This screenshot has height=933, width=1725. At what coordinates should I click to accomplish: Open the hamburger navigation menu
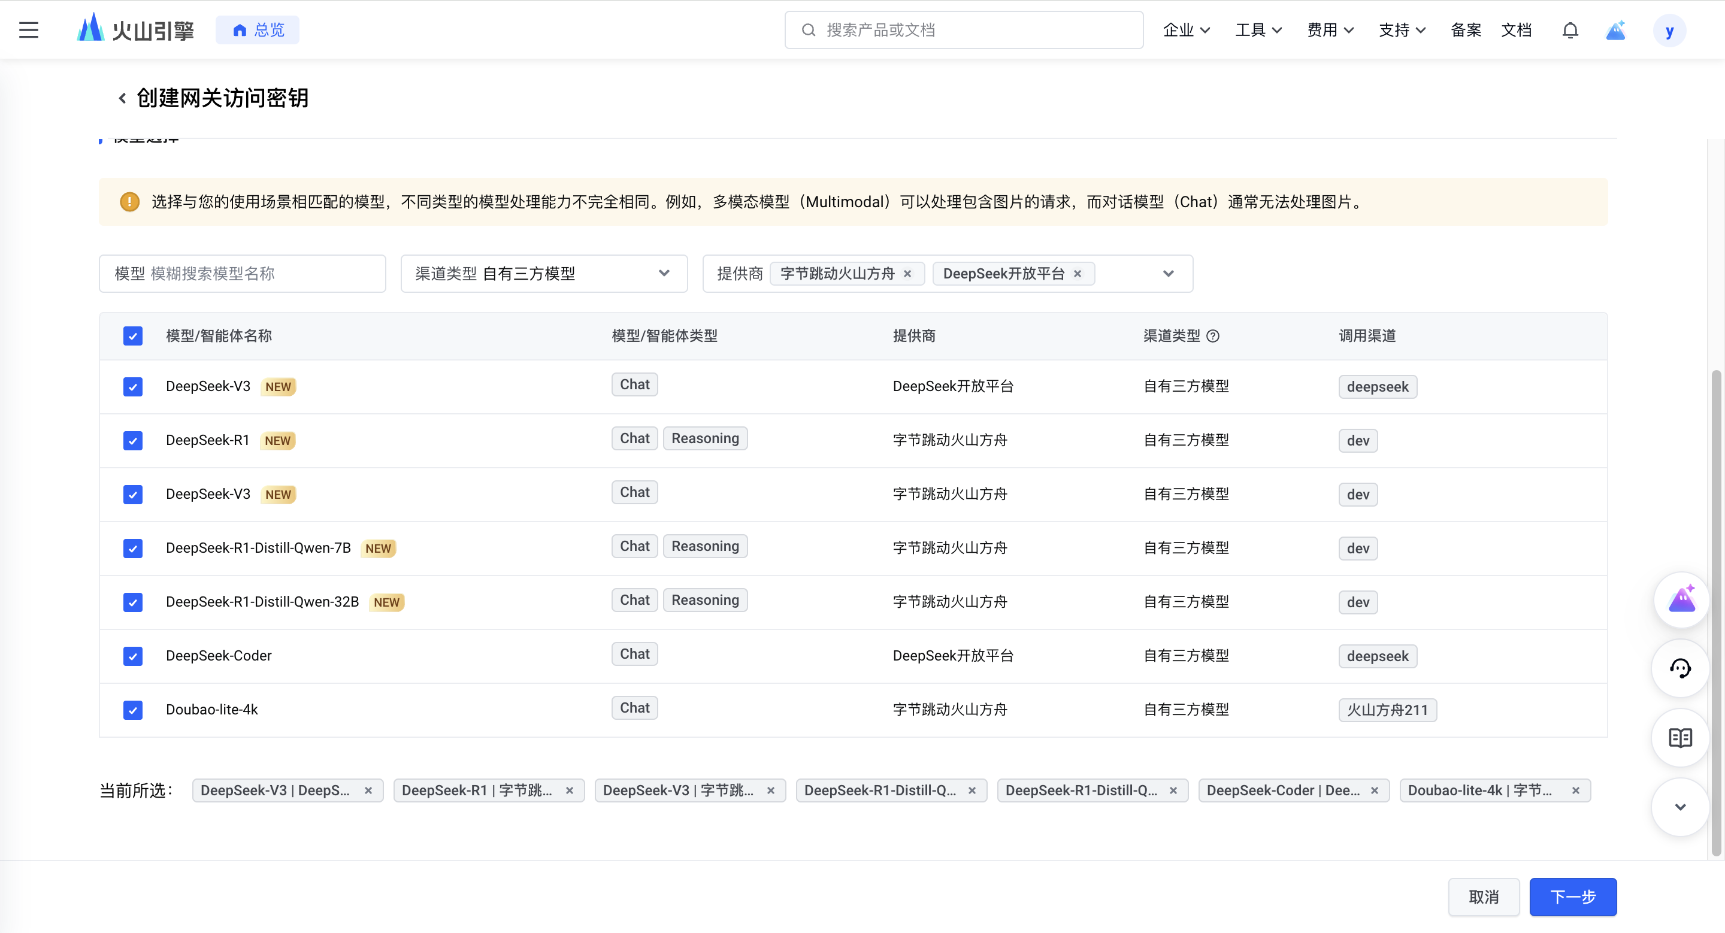(28, 30)
